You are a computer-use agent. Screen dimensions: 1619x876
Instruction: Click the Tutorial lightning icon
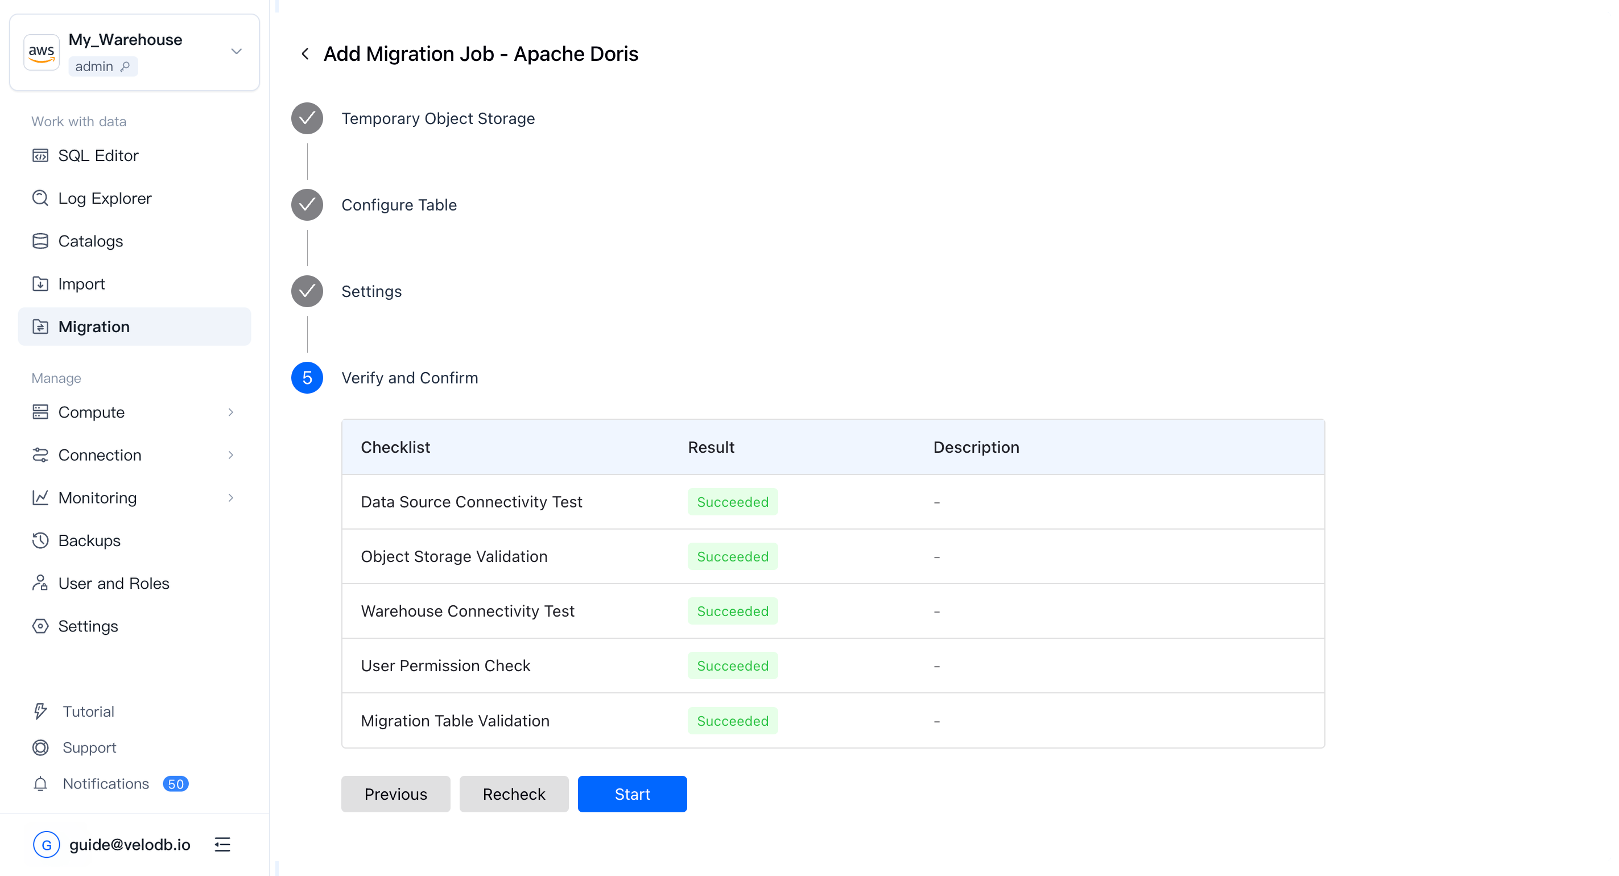pyautogui.click(x=40, y=712)
